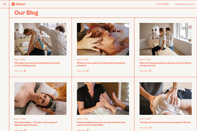The image size is (197, 131).
Task: Click arrow icon under 5 key questions post
Action: pos(150,71)
